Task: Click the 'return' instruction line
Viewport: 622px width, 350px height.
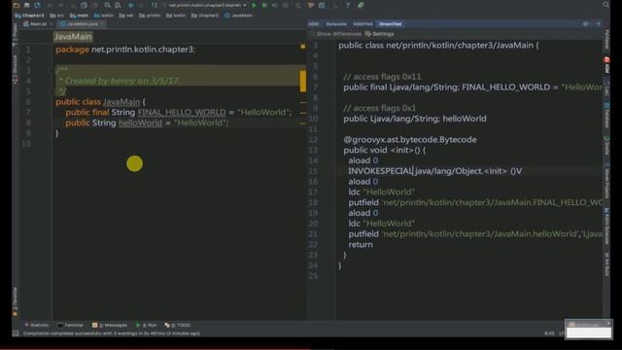Action: tap(361, 244)
